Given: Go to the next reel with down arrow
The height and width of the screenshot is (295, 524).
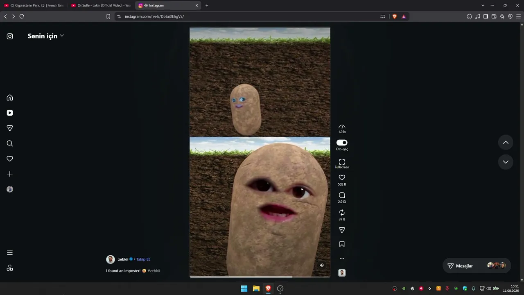Looking at the screenshot, I should (506, 162).
